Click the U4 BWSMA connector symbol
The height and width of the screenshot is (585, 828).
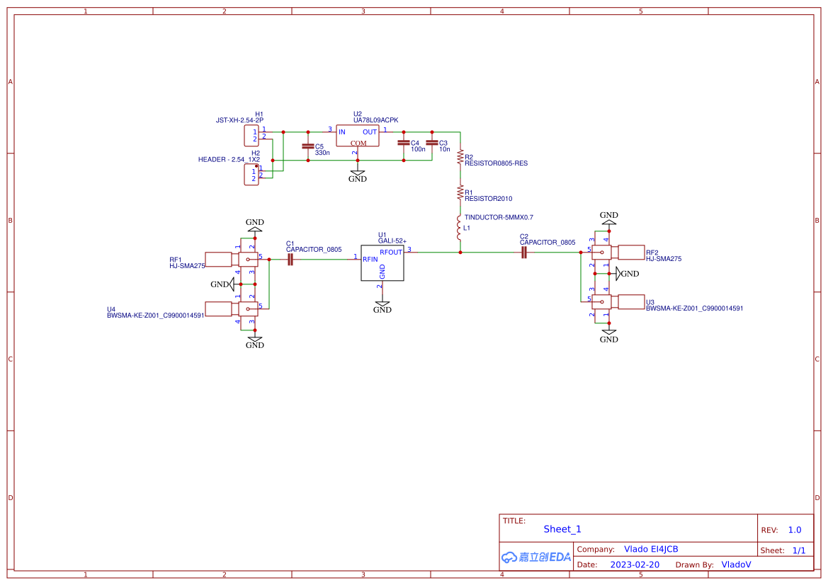click(232, 308)
